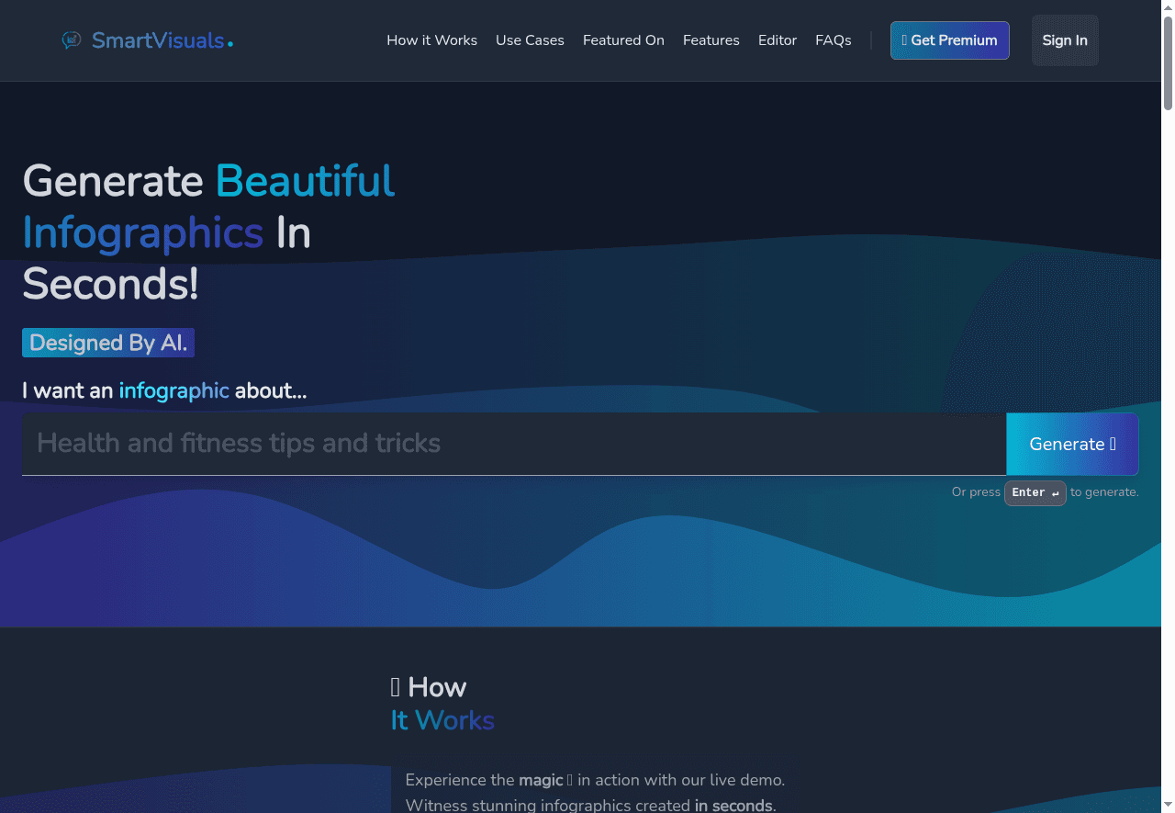The image size is (1175, 813).
Task: Open the Editor page from the navbar
Action: click(x=777, y=40)
